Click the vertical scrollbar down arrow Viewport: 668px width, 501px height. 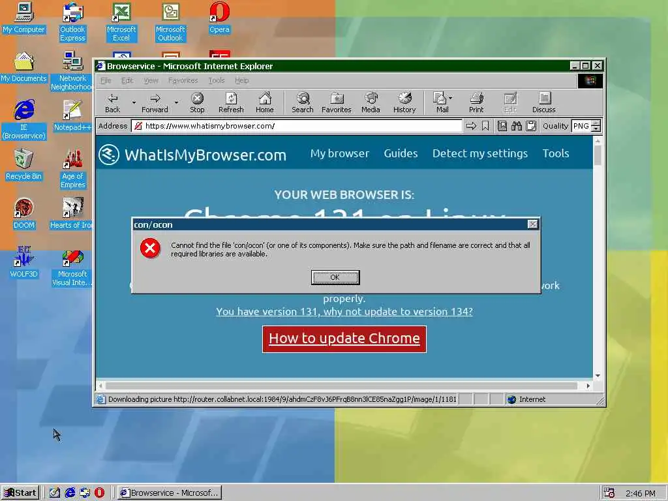(x=598, y=375)
